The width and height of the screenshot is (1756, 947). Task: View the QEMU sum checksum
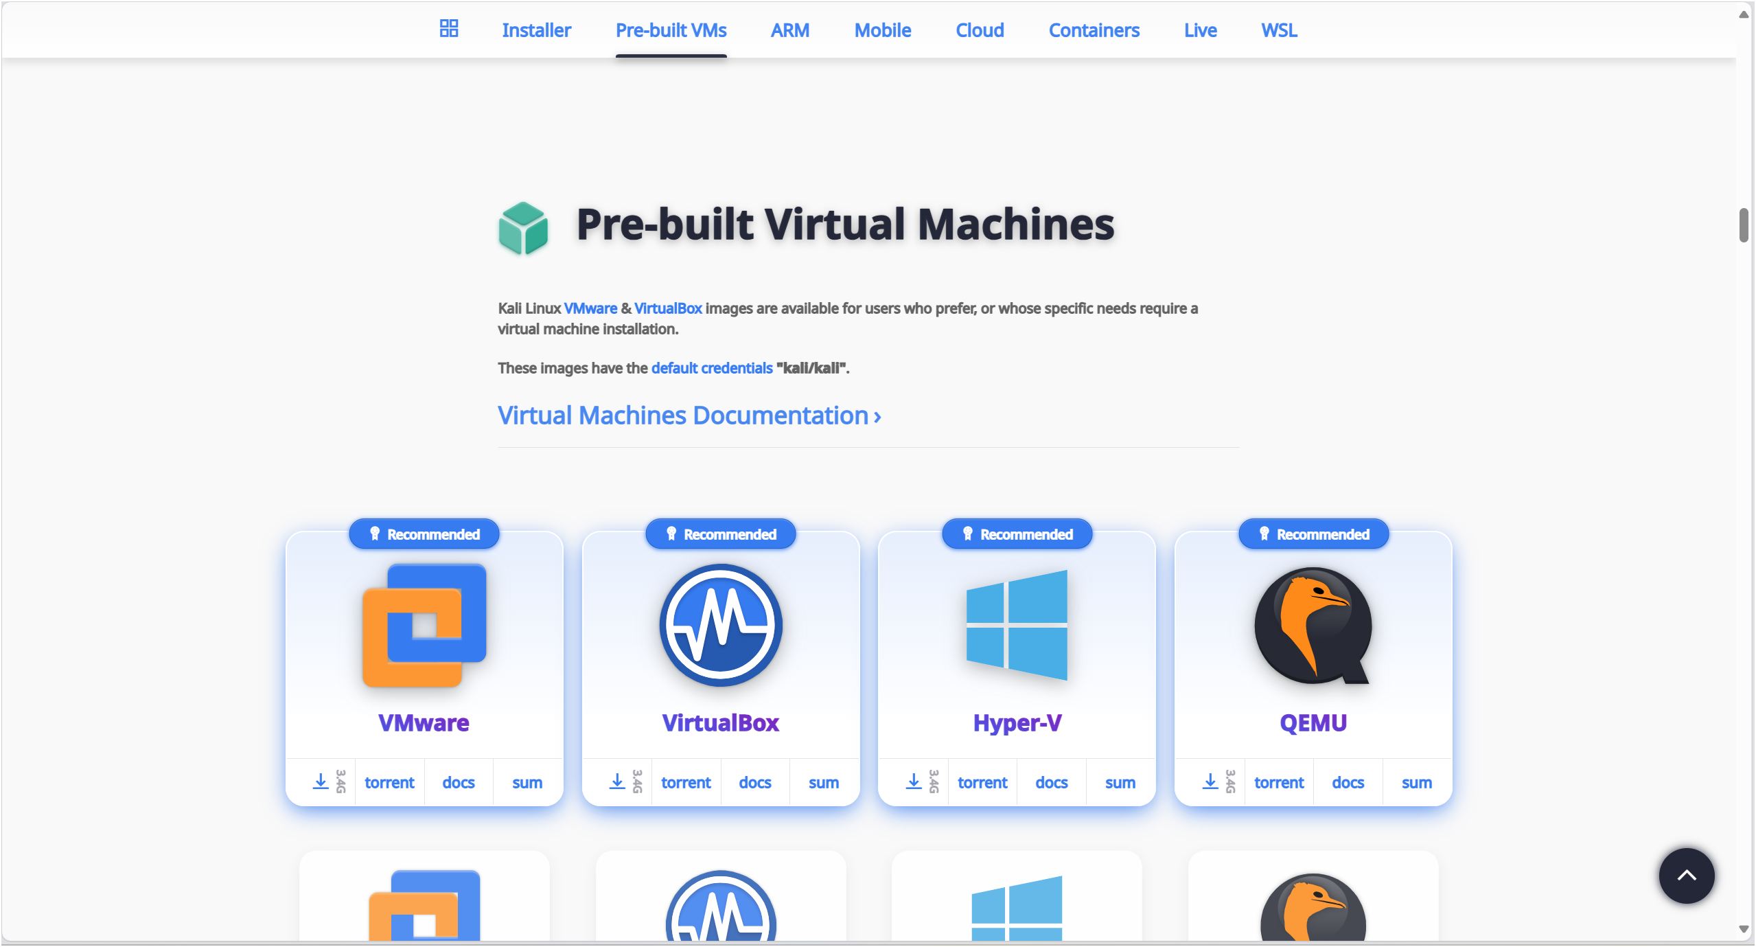click(1416, 782)
